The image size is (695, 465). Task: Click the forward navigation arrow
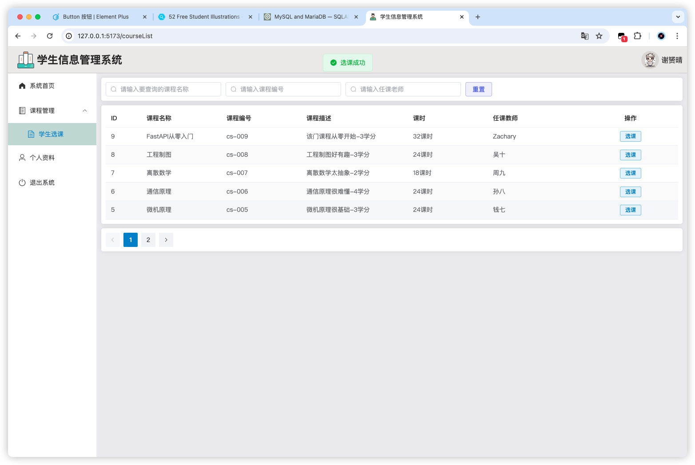(34, 36)
